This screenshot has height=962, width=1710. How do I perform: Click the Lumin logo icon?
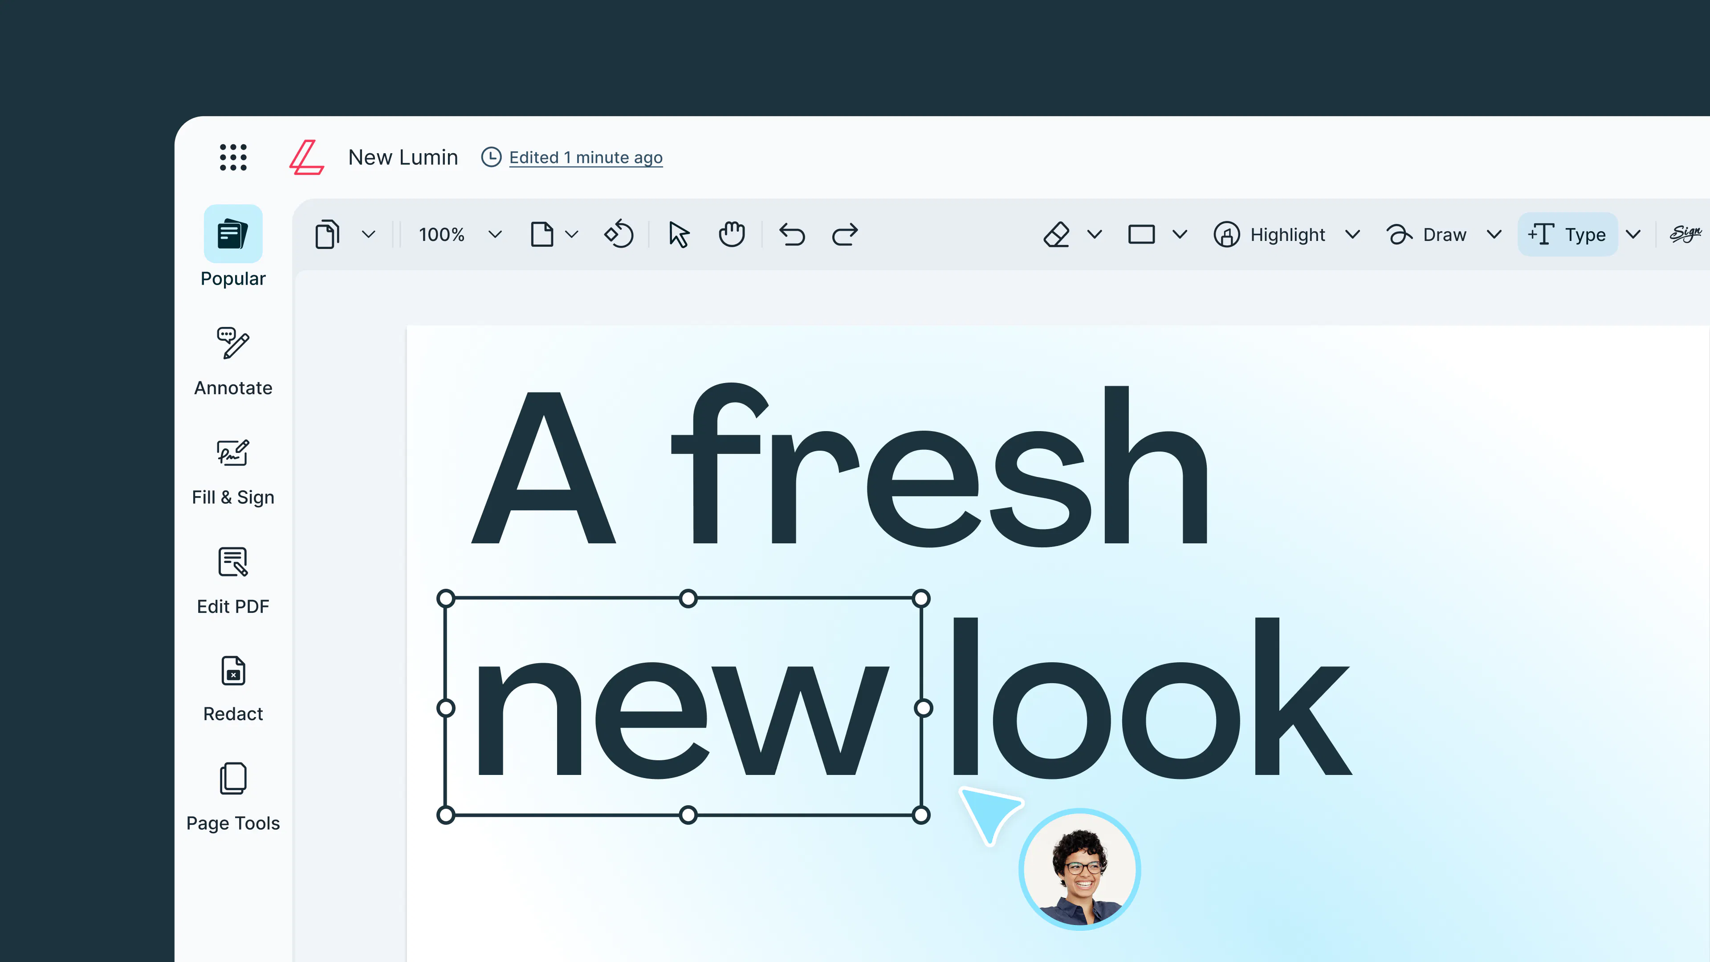point(307,157)
